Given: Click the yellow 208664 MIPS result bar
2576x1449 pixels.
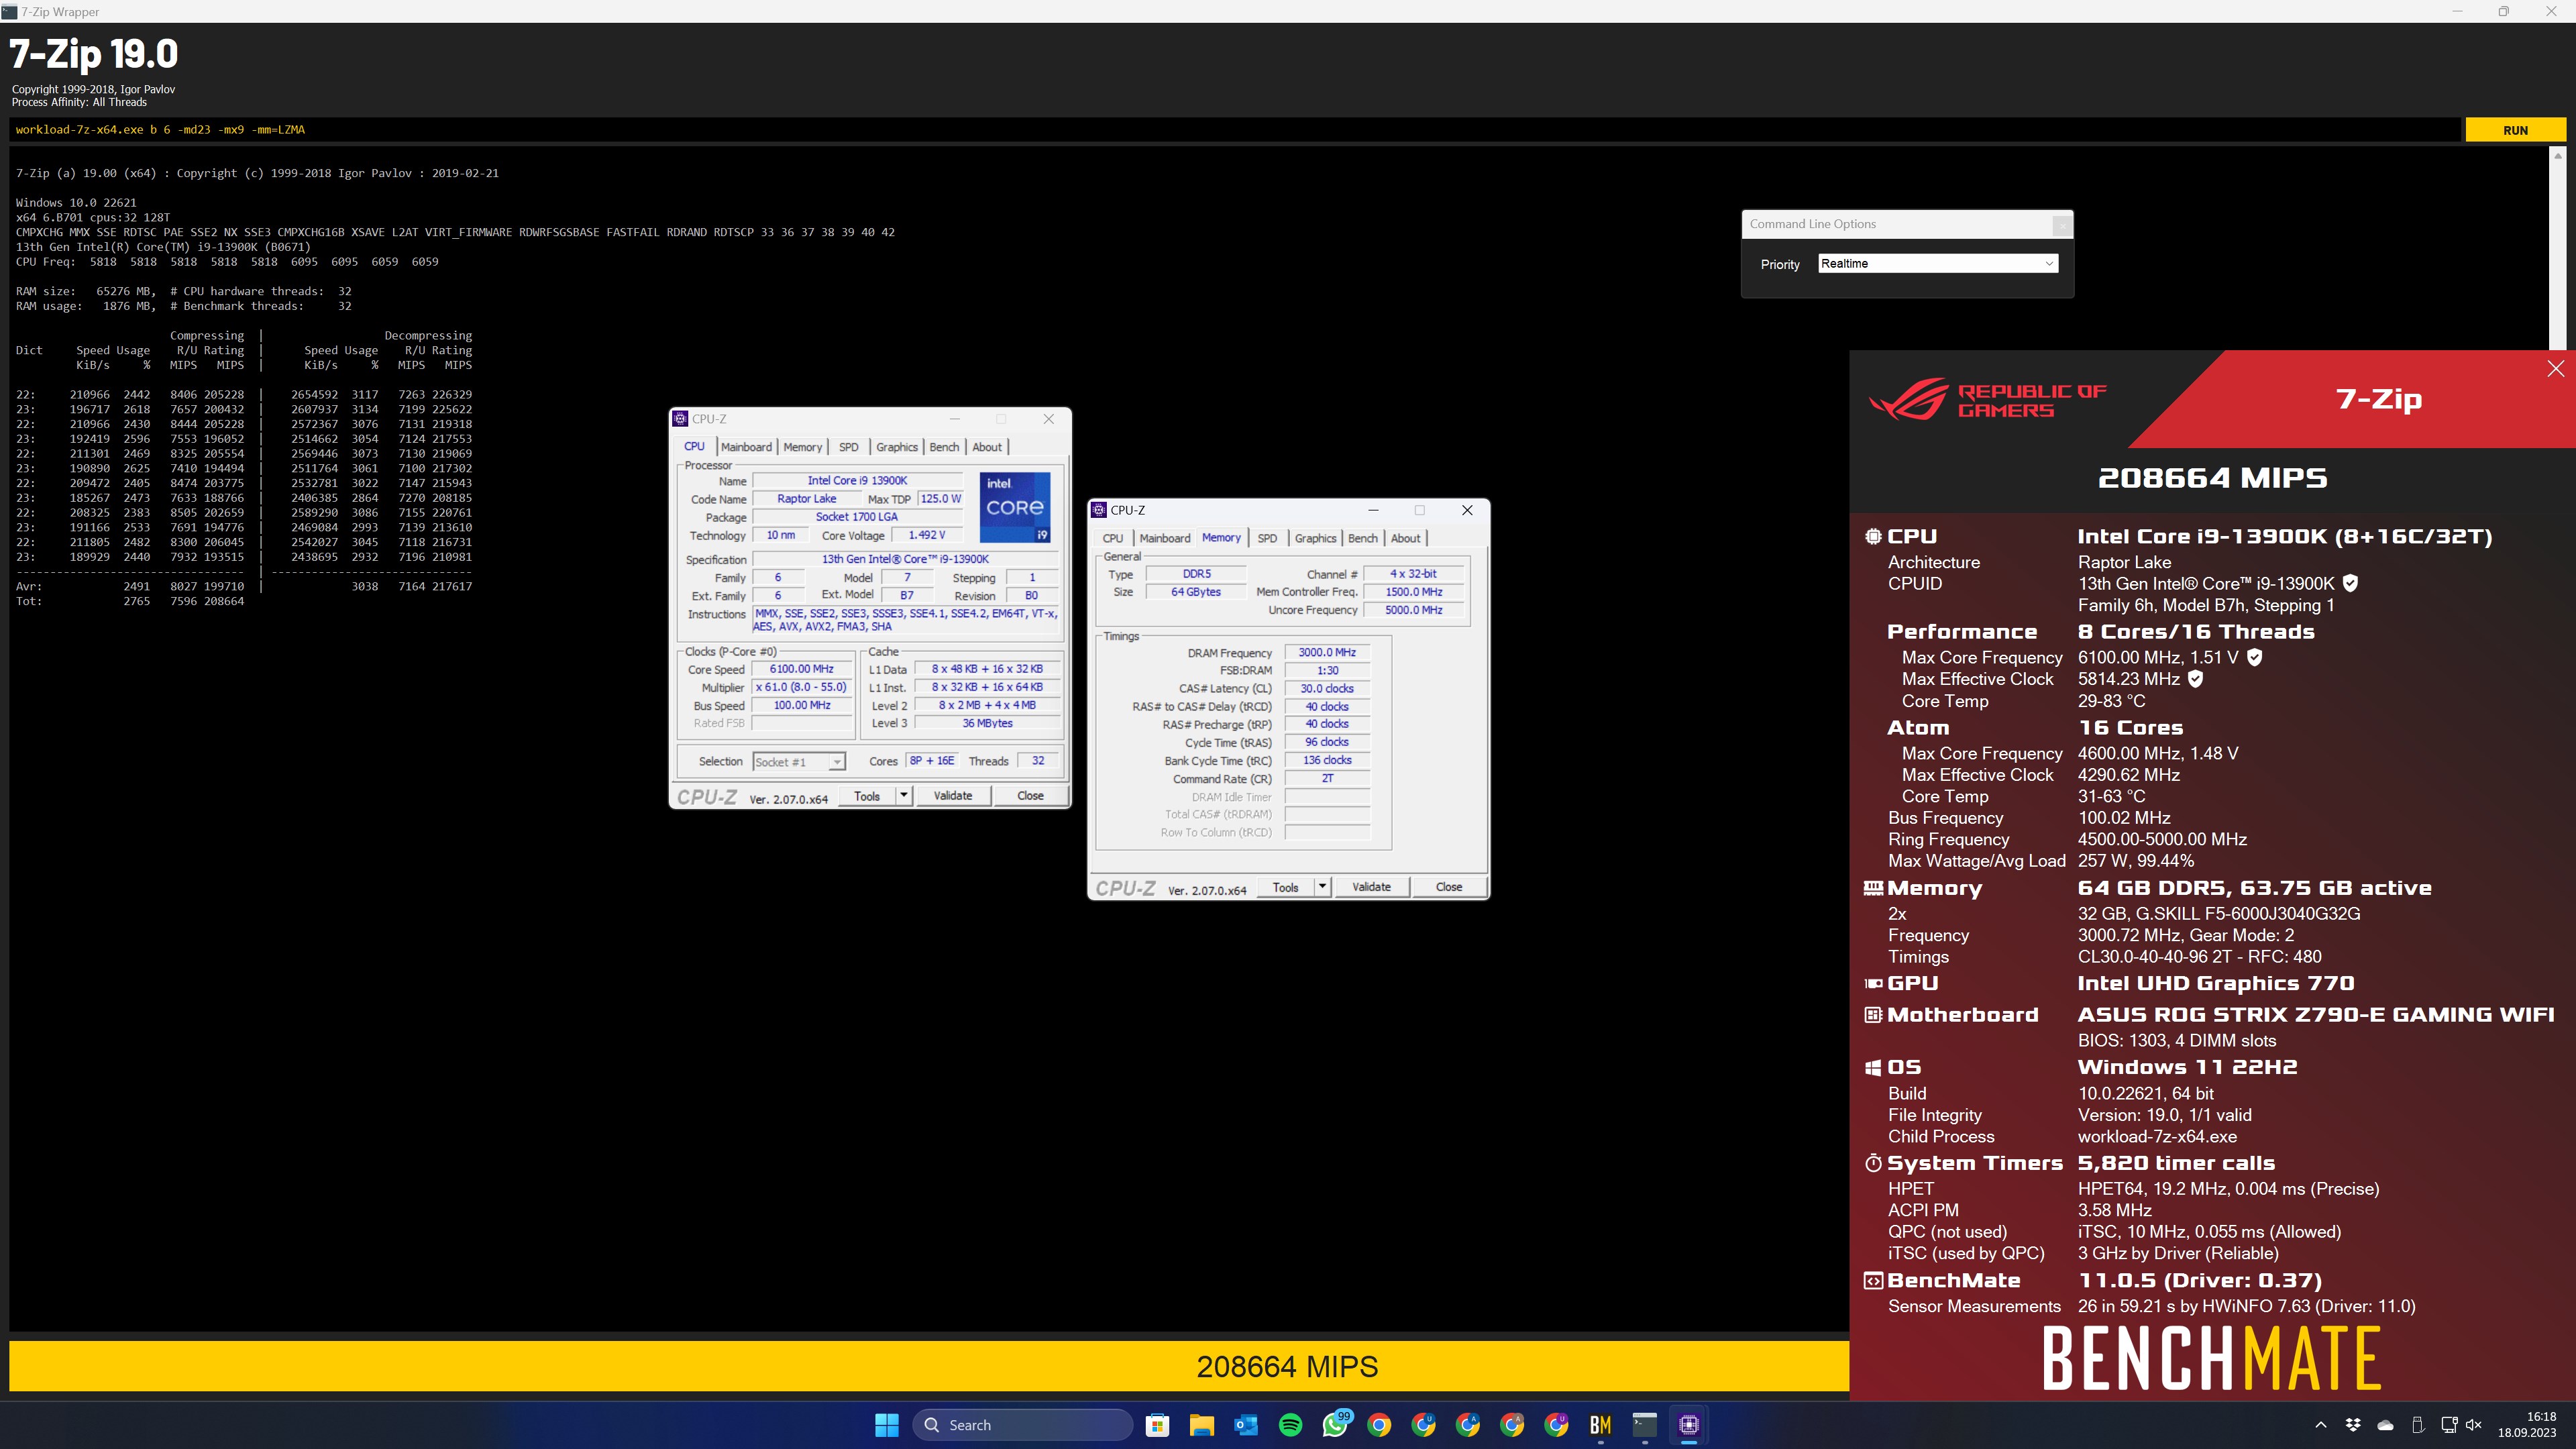Looking at the screenshot, I should point(929,1366).
